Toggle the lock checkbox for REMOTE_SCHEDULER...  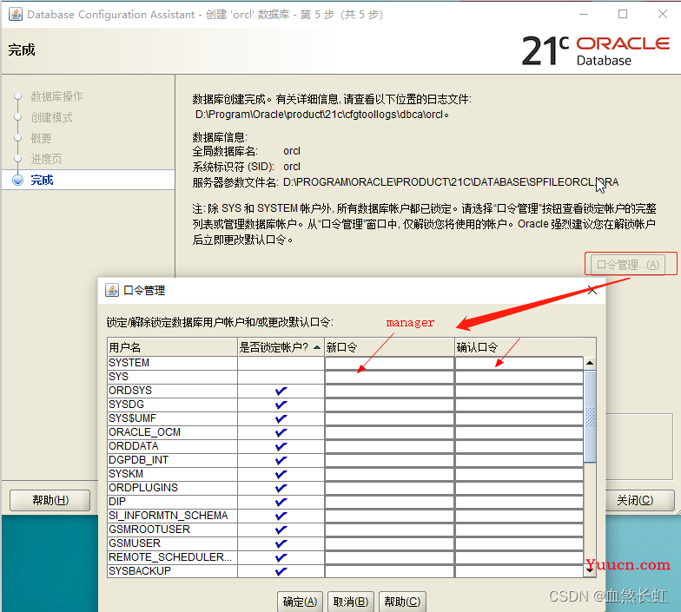[281, 557]
